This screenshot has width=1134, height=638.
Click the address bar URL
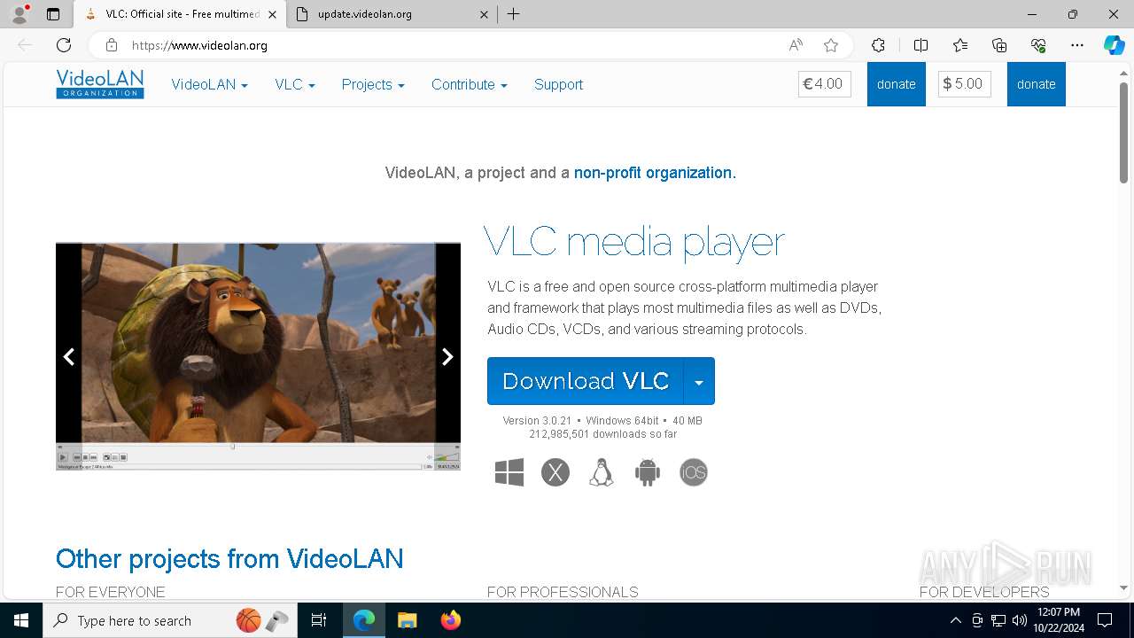point(199,45)
